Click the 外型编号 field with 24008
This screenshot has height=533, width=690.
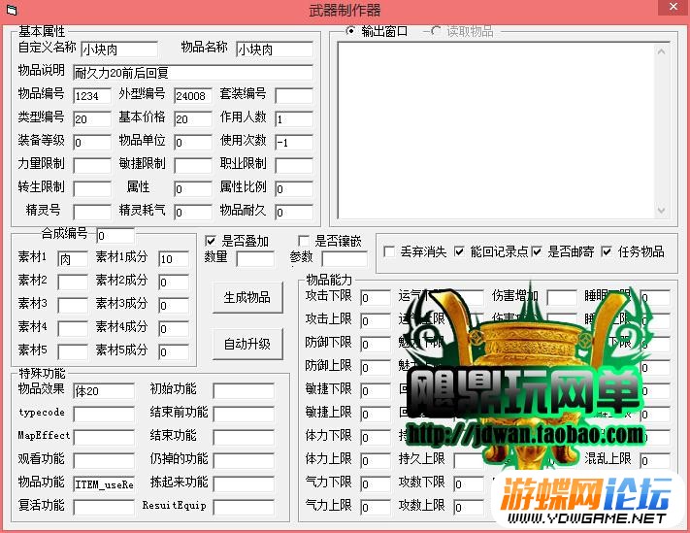pos(193,96)
